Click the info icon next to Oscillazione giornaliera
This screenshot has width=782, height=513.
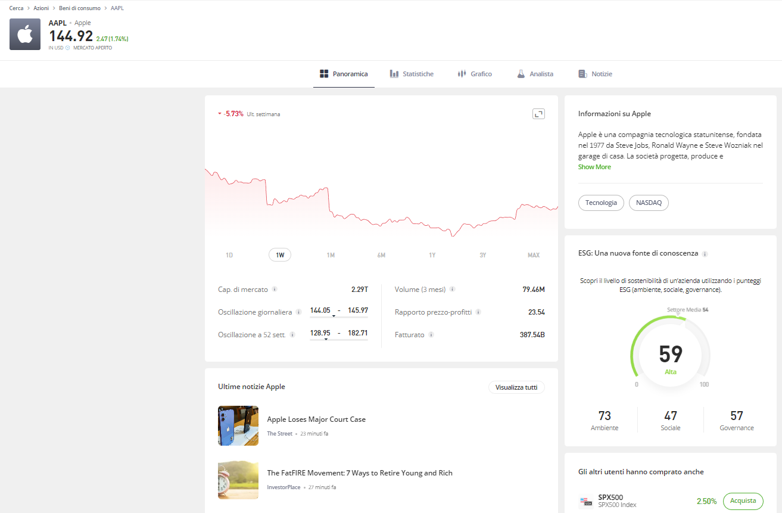(298, 312)
